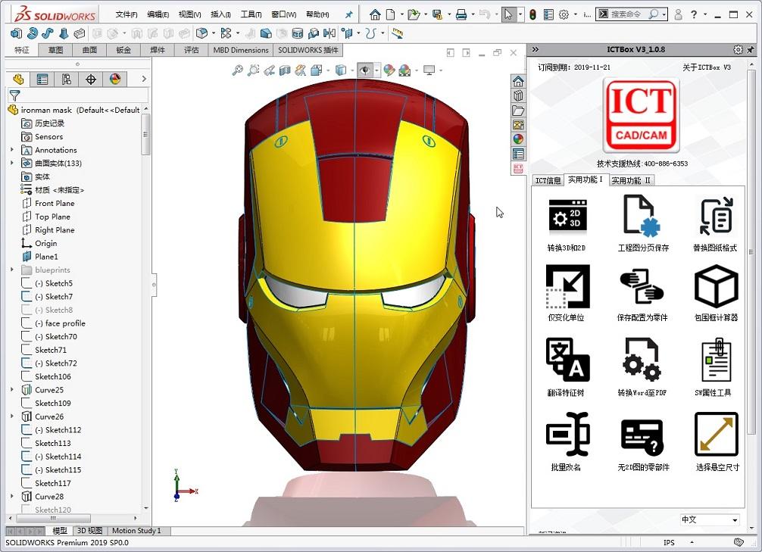Launch the 选择悬空尺寸 tool
This screenshot has height=552, width=762.
click(x=717, y=441)
